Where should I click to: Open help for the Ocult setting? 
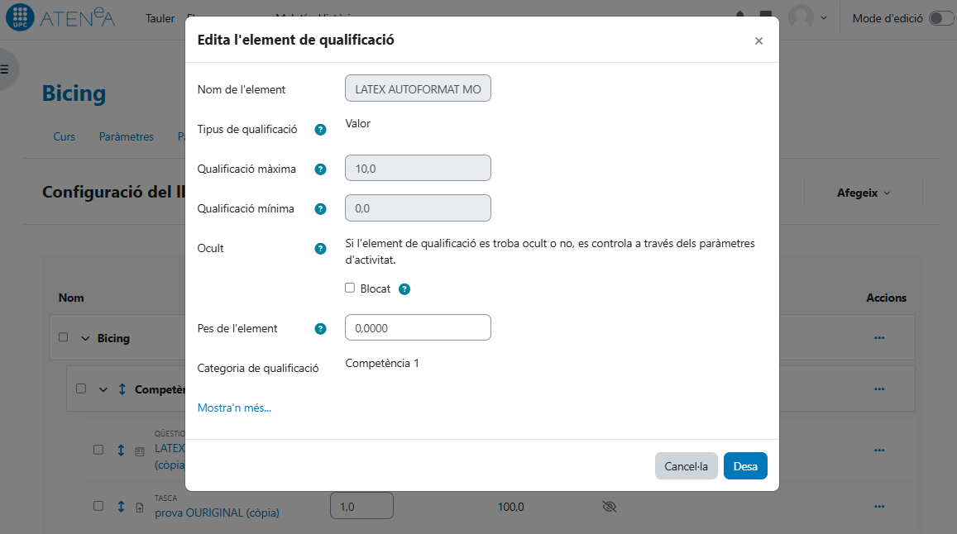(321, 249)
